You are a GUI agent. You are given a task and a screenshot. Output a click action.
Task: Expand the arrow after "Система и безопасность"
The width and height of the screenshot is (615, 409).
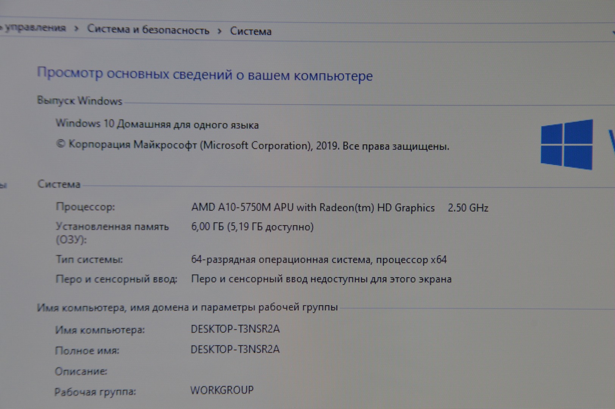coord(220,31)
